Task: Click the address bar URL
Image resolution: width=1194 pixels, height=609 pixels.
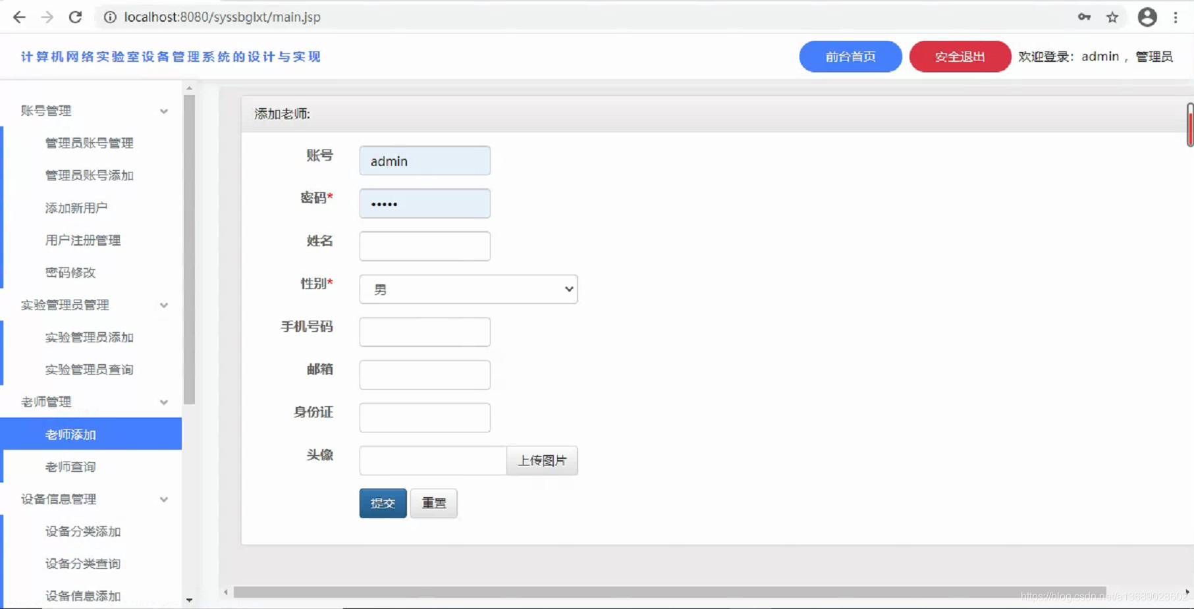Action: (x=222, y=17)
